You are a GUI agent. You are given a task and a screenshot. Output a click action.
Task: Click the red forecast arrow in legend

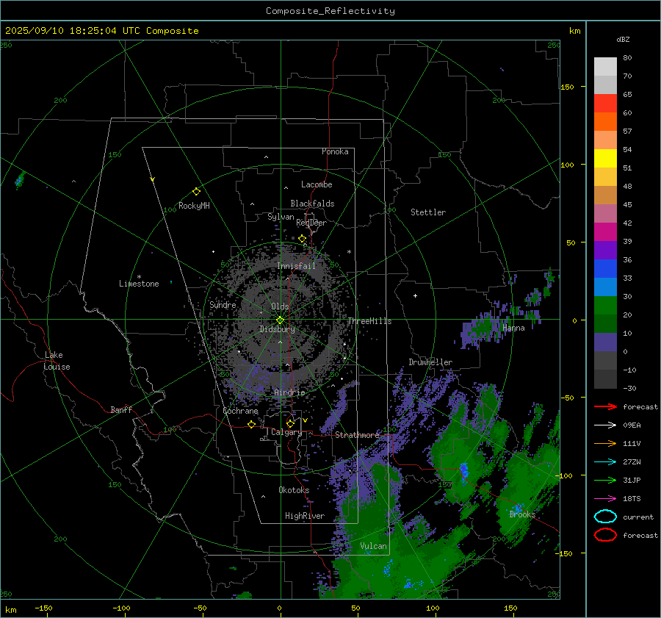click(x=605, y=406)
